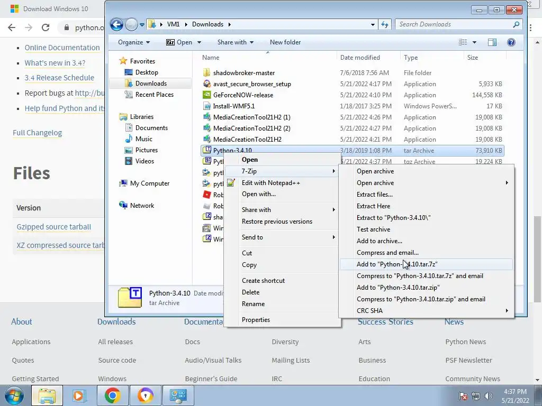Click New folder button
This screenshot has width=542, height=406.
point(285,42)
